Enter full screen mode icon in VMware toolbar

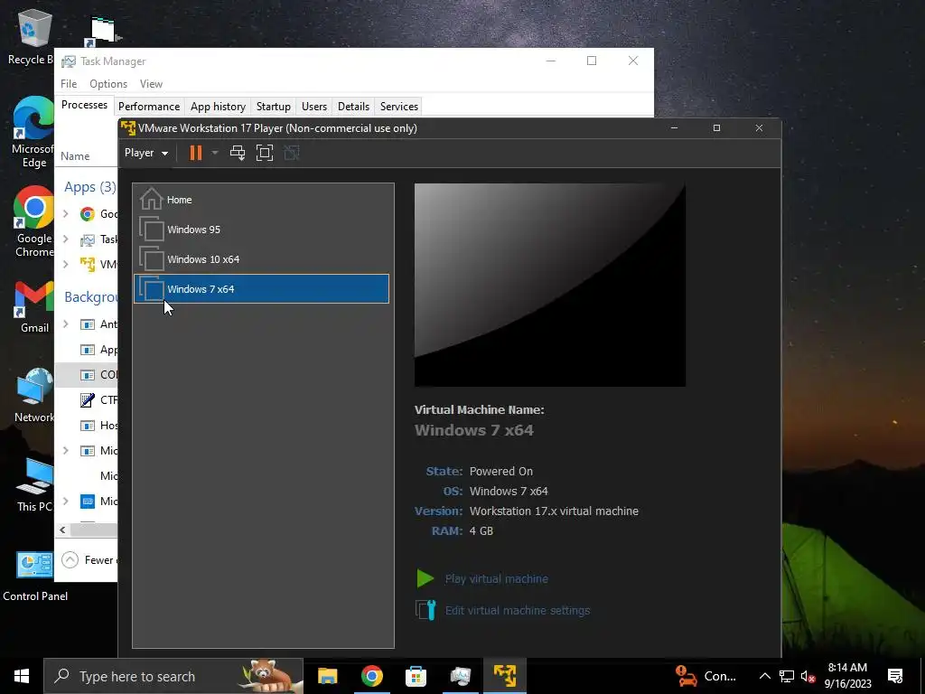tap(265, 153)
